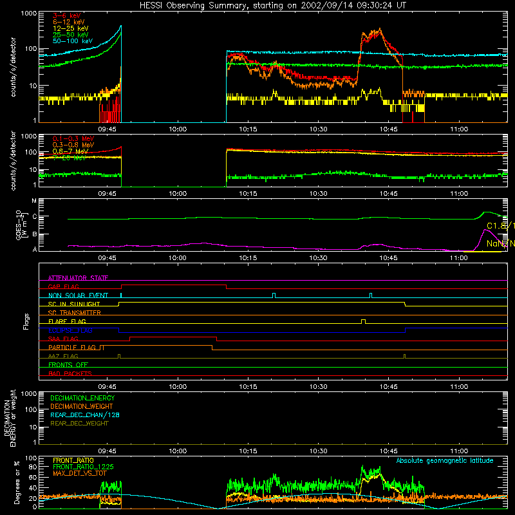
Task: Select the 3-6 keV legend label
Action: click(67, 15)
